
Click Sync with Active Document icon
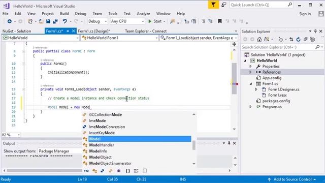(x=291, y=39)
